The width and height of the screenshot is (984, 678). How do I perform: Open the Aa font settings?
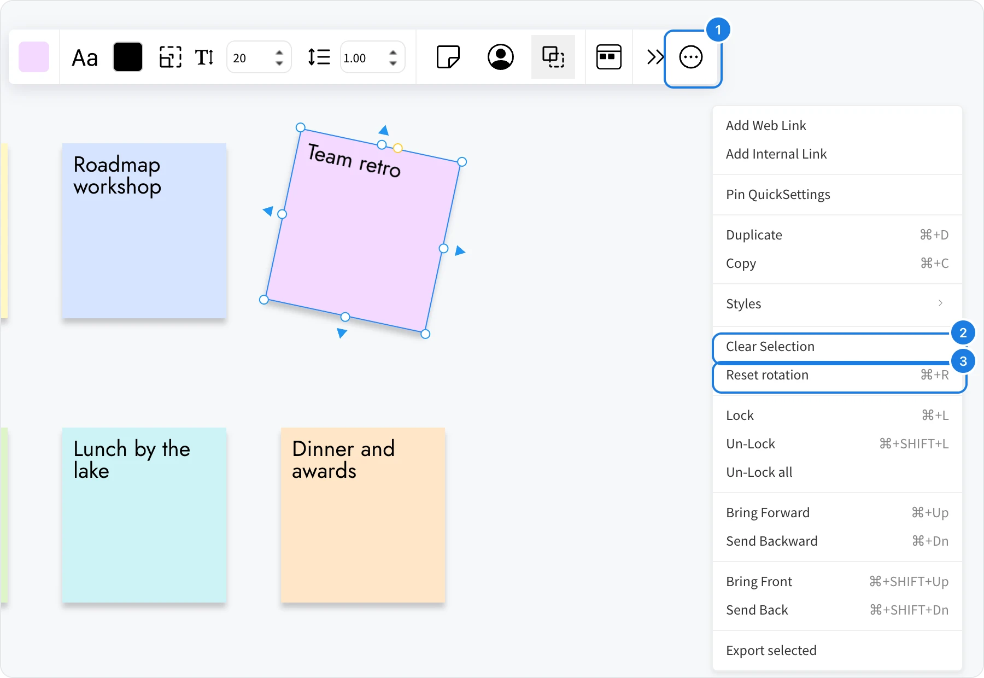point(85,58)
